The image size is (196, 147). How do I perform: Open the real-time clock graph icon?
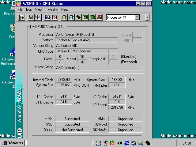point(47,17)
